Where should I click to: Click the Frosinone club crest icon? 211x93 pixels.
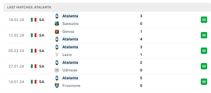[57, 85]
